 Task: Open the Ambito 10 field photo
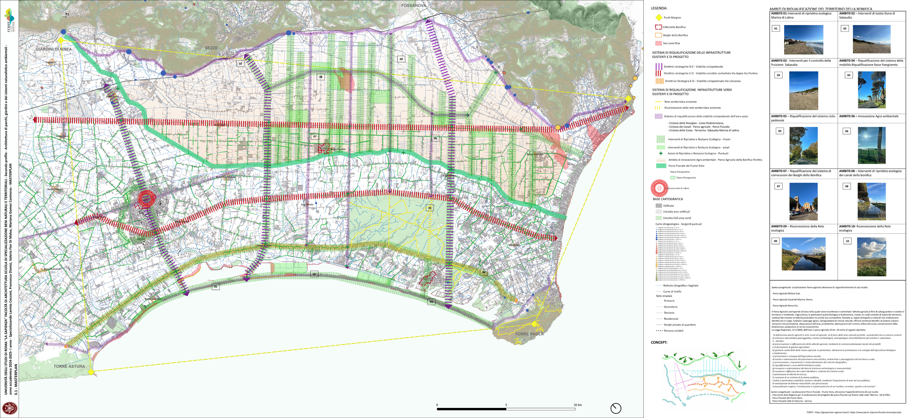coord(871,257)
